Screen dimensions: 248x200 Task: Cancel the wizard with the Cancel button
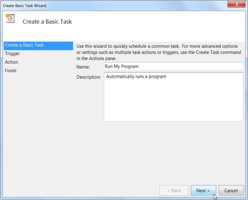click(x=231, y=190)
